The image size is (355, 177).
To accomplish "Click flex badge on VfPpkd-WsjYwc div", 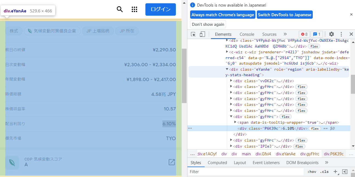I will point(314,46).
